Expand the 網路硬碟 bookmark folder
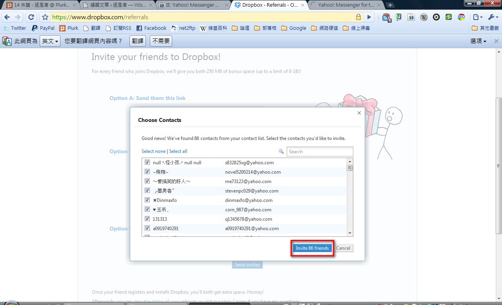Image resolution: width=502 pixels, height=305 pixels. point(324,28)
